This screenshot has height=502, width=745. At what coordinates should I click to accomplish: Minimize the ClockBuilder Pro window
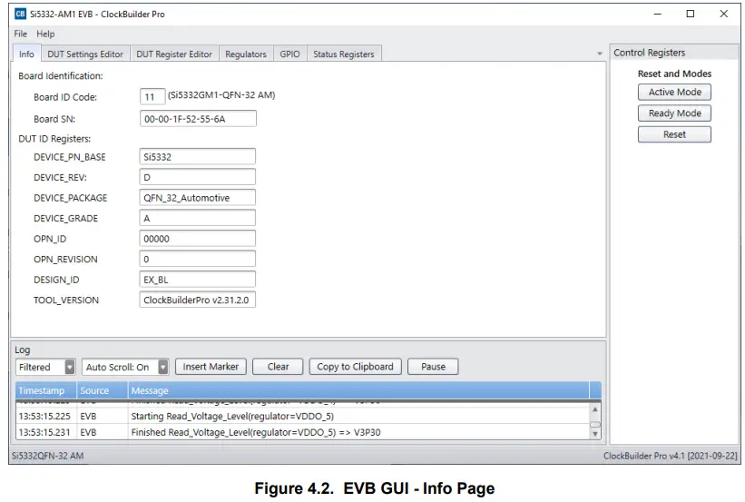[x=658, y=14]
